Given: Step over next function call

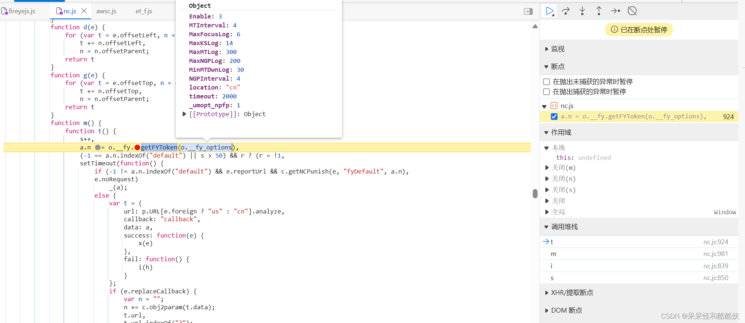Looking at the screenshot, I should [x=566, y=11].
